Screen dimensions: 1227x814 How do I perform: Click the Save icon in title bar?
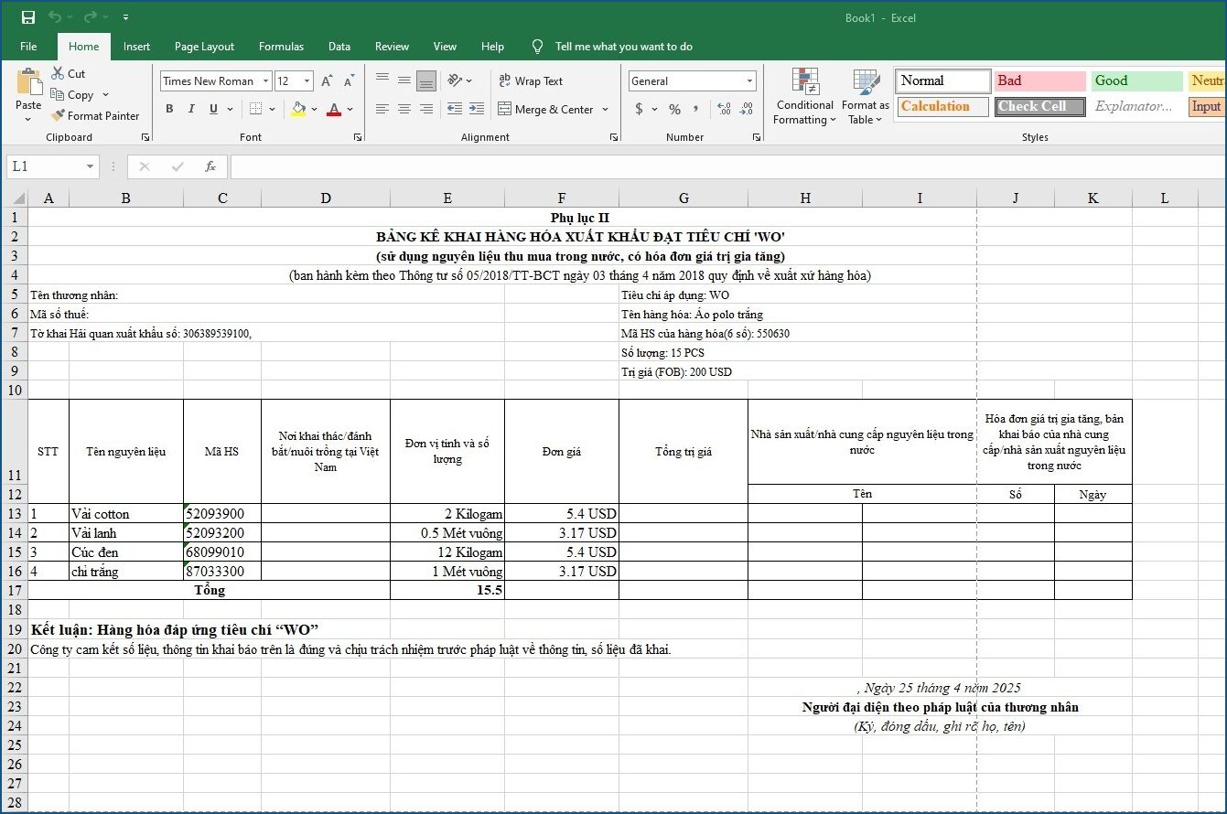pyautogui.click(x=27, y=17)
